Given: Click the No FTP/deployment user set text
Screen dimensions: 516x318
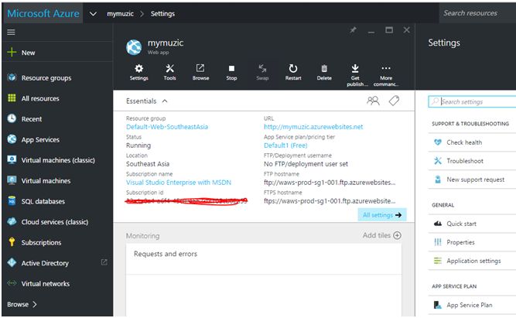Looking at the screenshot, I should (306, 164).
